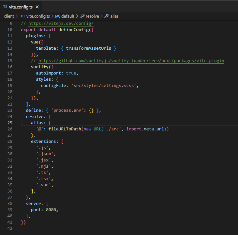This screenshot has height=235, width=238.
Task: Click the '.ts' extension string
Action: (x=42, y=173)
